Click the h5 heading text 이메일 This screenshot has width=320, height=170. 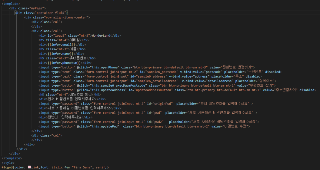pos(75,40)
